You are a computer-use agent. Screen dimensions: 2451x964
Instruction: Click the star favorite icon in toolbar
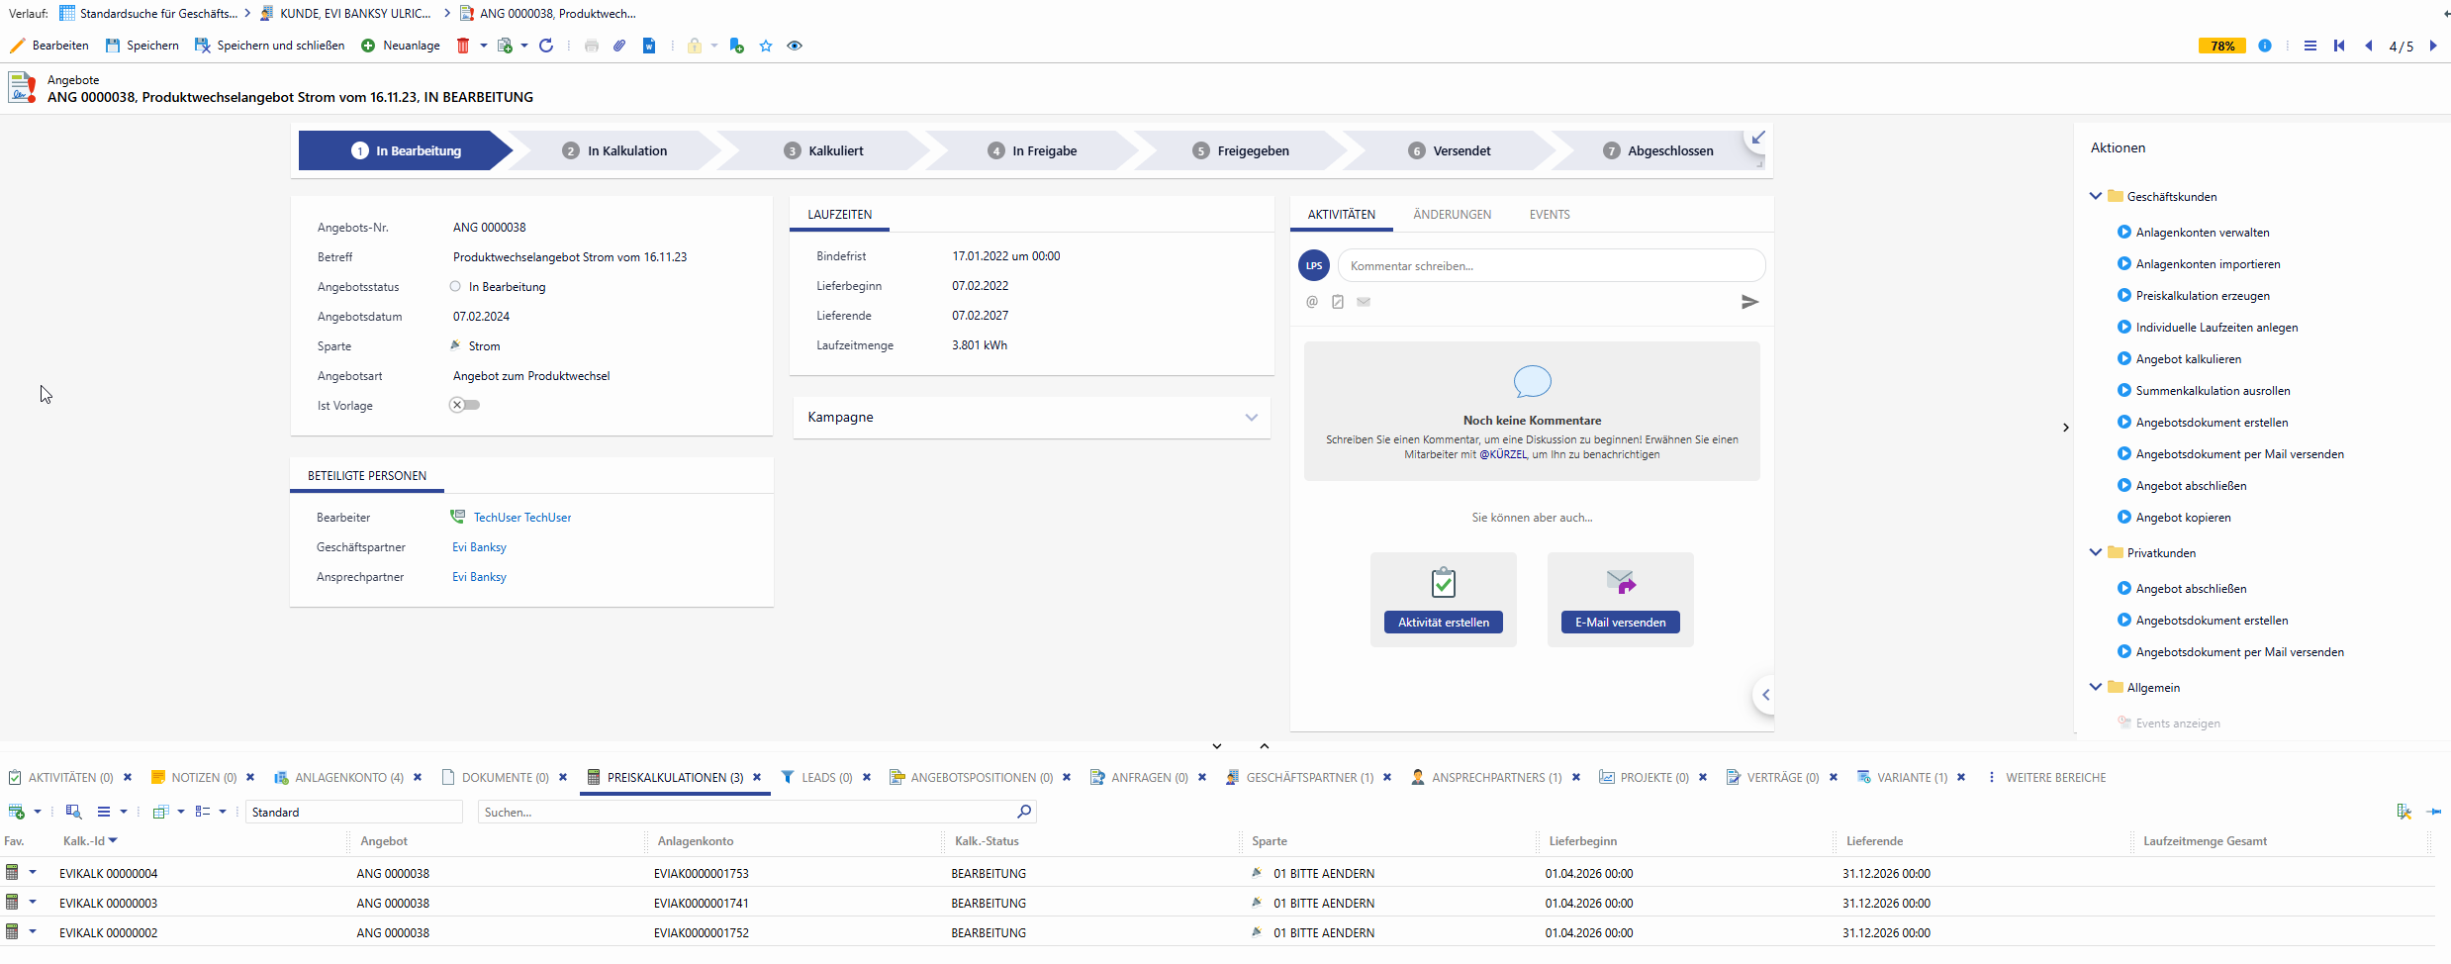click(x=766, y=46)
